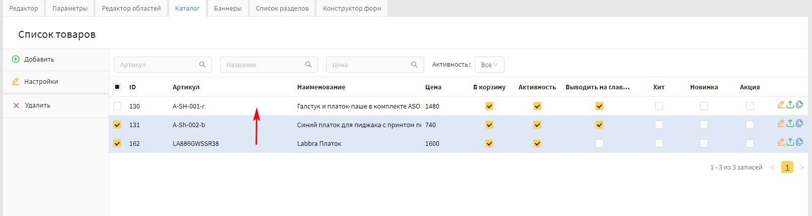Click the copy icon for product 130
The width and height of the screenshot is (812, 216).
799,105
